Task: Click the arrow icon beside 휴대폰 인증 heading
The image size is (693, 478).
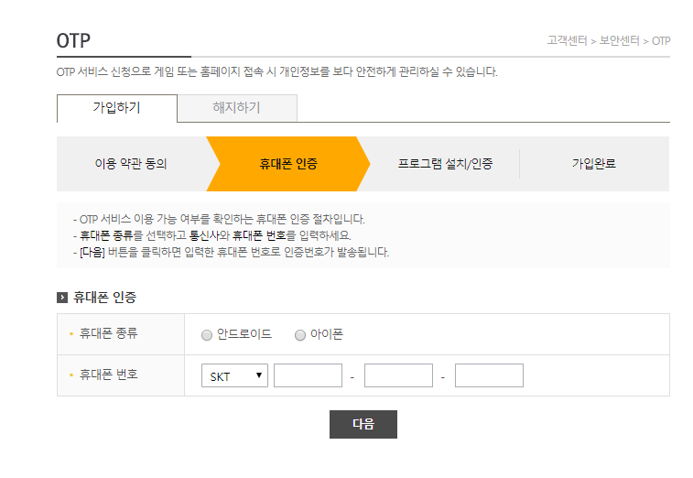Action: 62,298
